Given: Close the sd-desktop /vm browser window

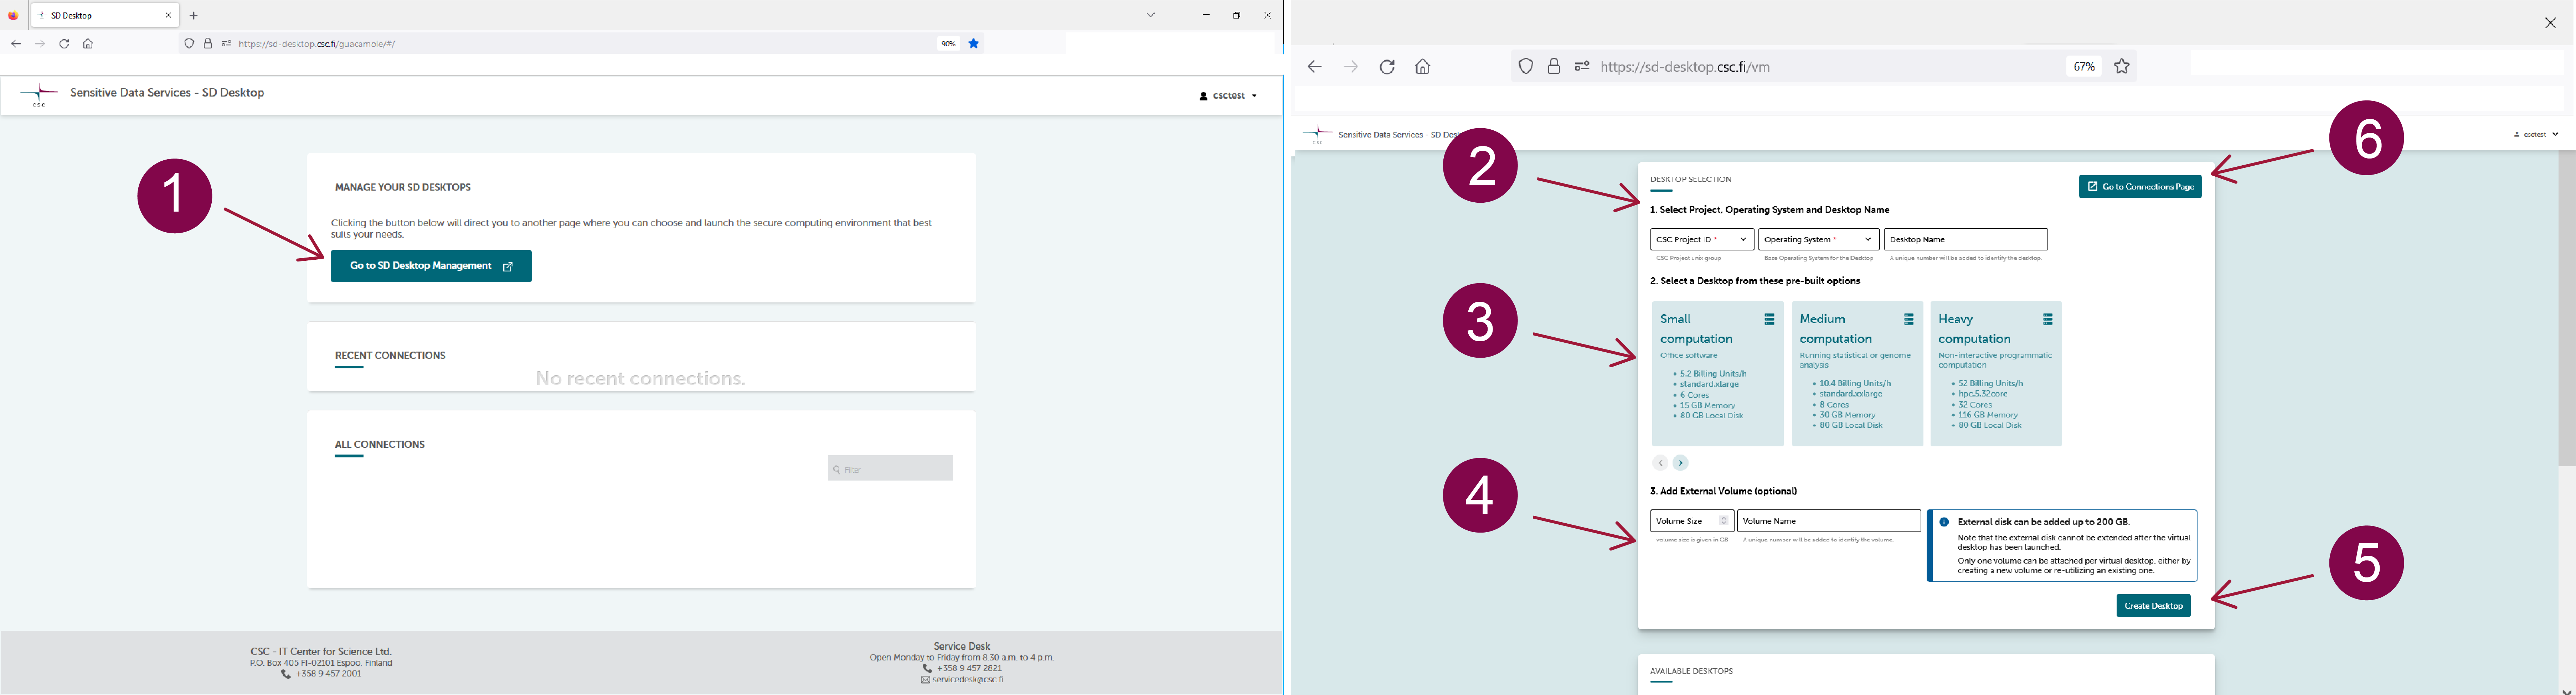Looking at the screenshot, I should tap(2550, 23).
